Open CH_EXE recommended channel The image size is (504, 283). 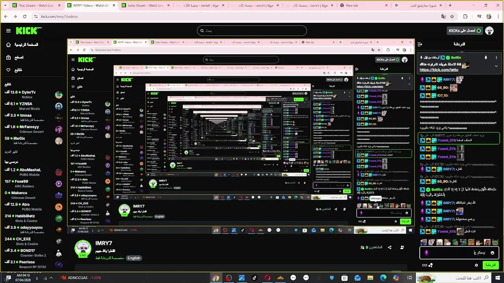[x=33, y=241]
